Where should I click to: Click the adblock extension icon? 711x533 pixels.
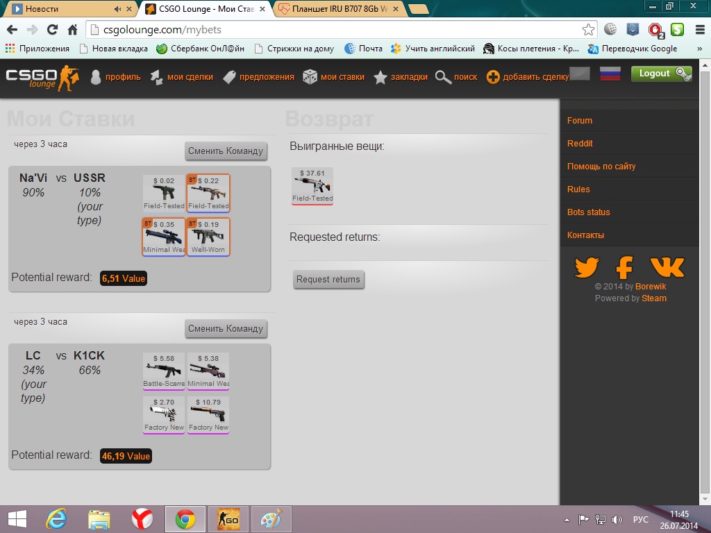point(655,31)
